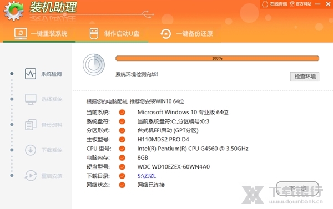
Task: Select the 重启安装 restart icon
Action: (x=31, y=176)
